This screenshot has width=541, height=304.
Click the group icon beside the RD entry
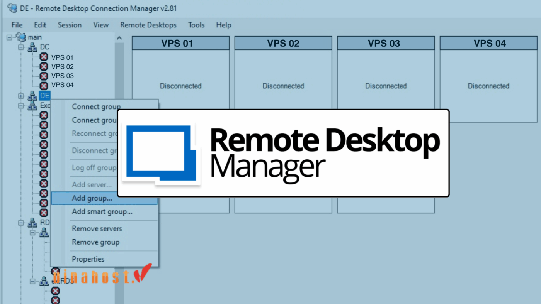(x=32, y=222)
